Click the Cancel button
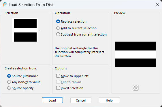The image size is (162, 107). tap(81, 100)
